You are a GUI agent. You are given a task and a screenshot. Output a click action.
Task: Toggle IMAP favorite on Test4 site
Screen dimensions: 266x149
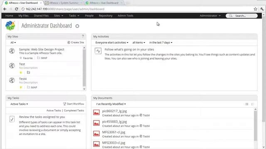tap(32, 87)
